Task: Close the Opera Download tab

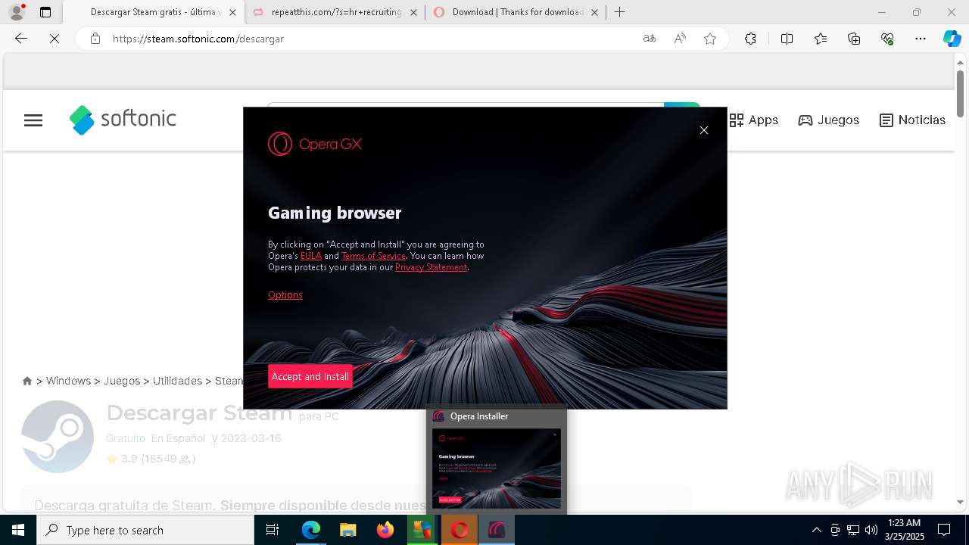Action: click(594, 12)
